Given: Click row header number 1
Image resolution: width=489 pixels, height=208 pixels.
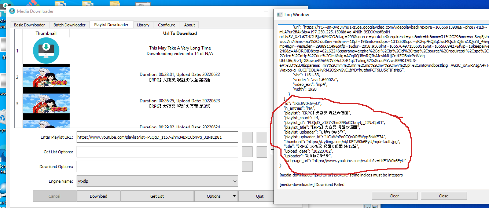Looking at the screenshot, I should point(17,51).
